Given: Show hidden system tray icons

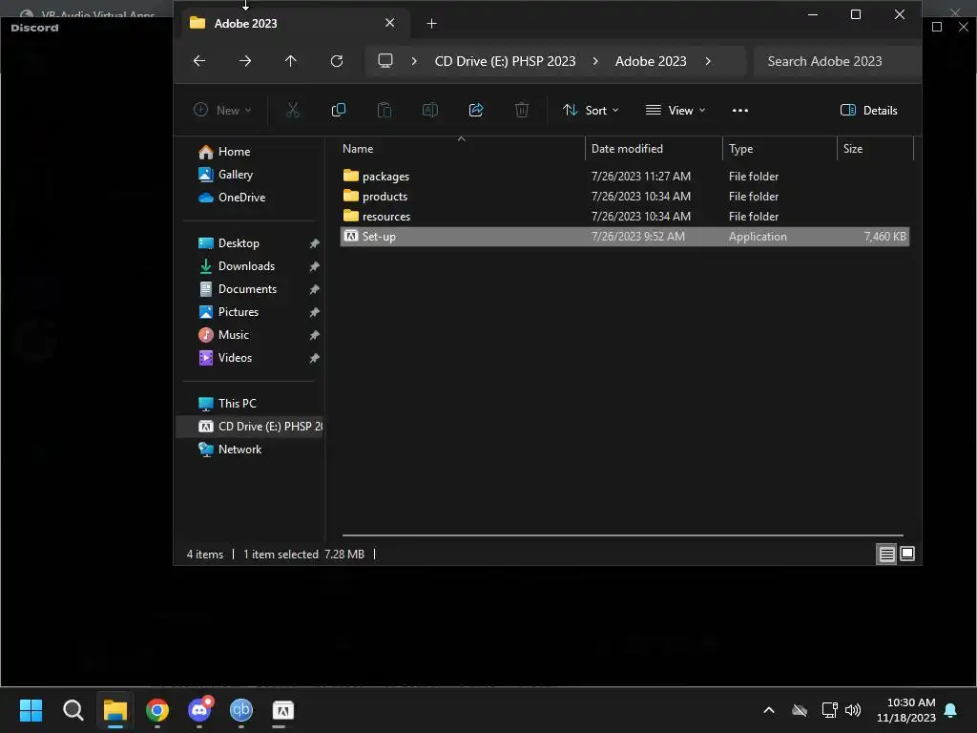Looking at the screenshot, I should click(769, 710).
